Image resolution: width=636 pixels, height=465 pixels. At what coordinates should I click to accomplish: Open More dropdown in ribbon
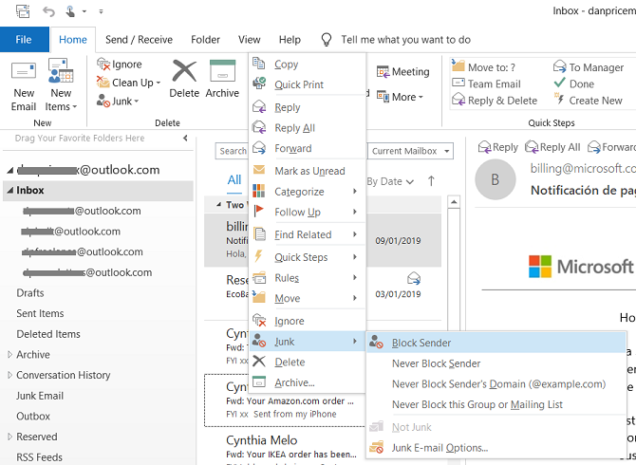coord(400,97)
